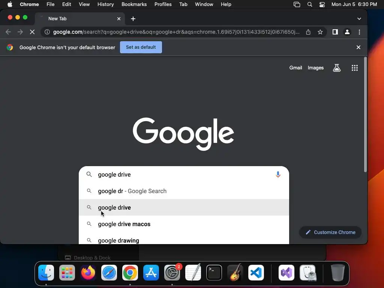Open Disk Utility from Dock

click(308, 273)
